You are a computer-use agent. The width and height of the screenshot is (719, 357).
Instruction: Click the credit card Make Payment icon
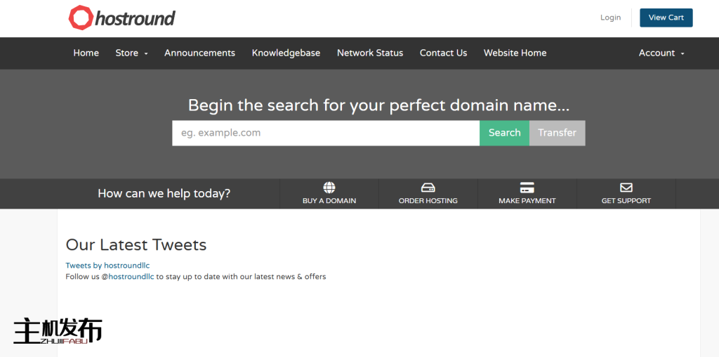527,188
